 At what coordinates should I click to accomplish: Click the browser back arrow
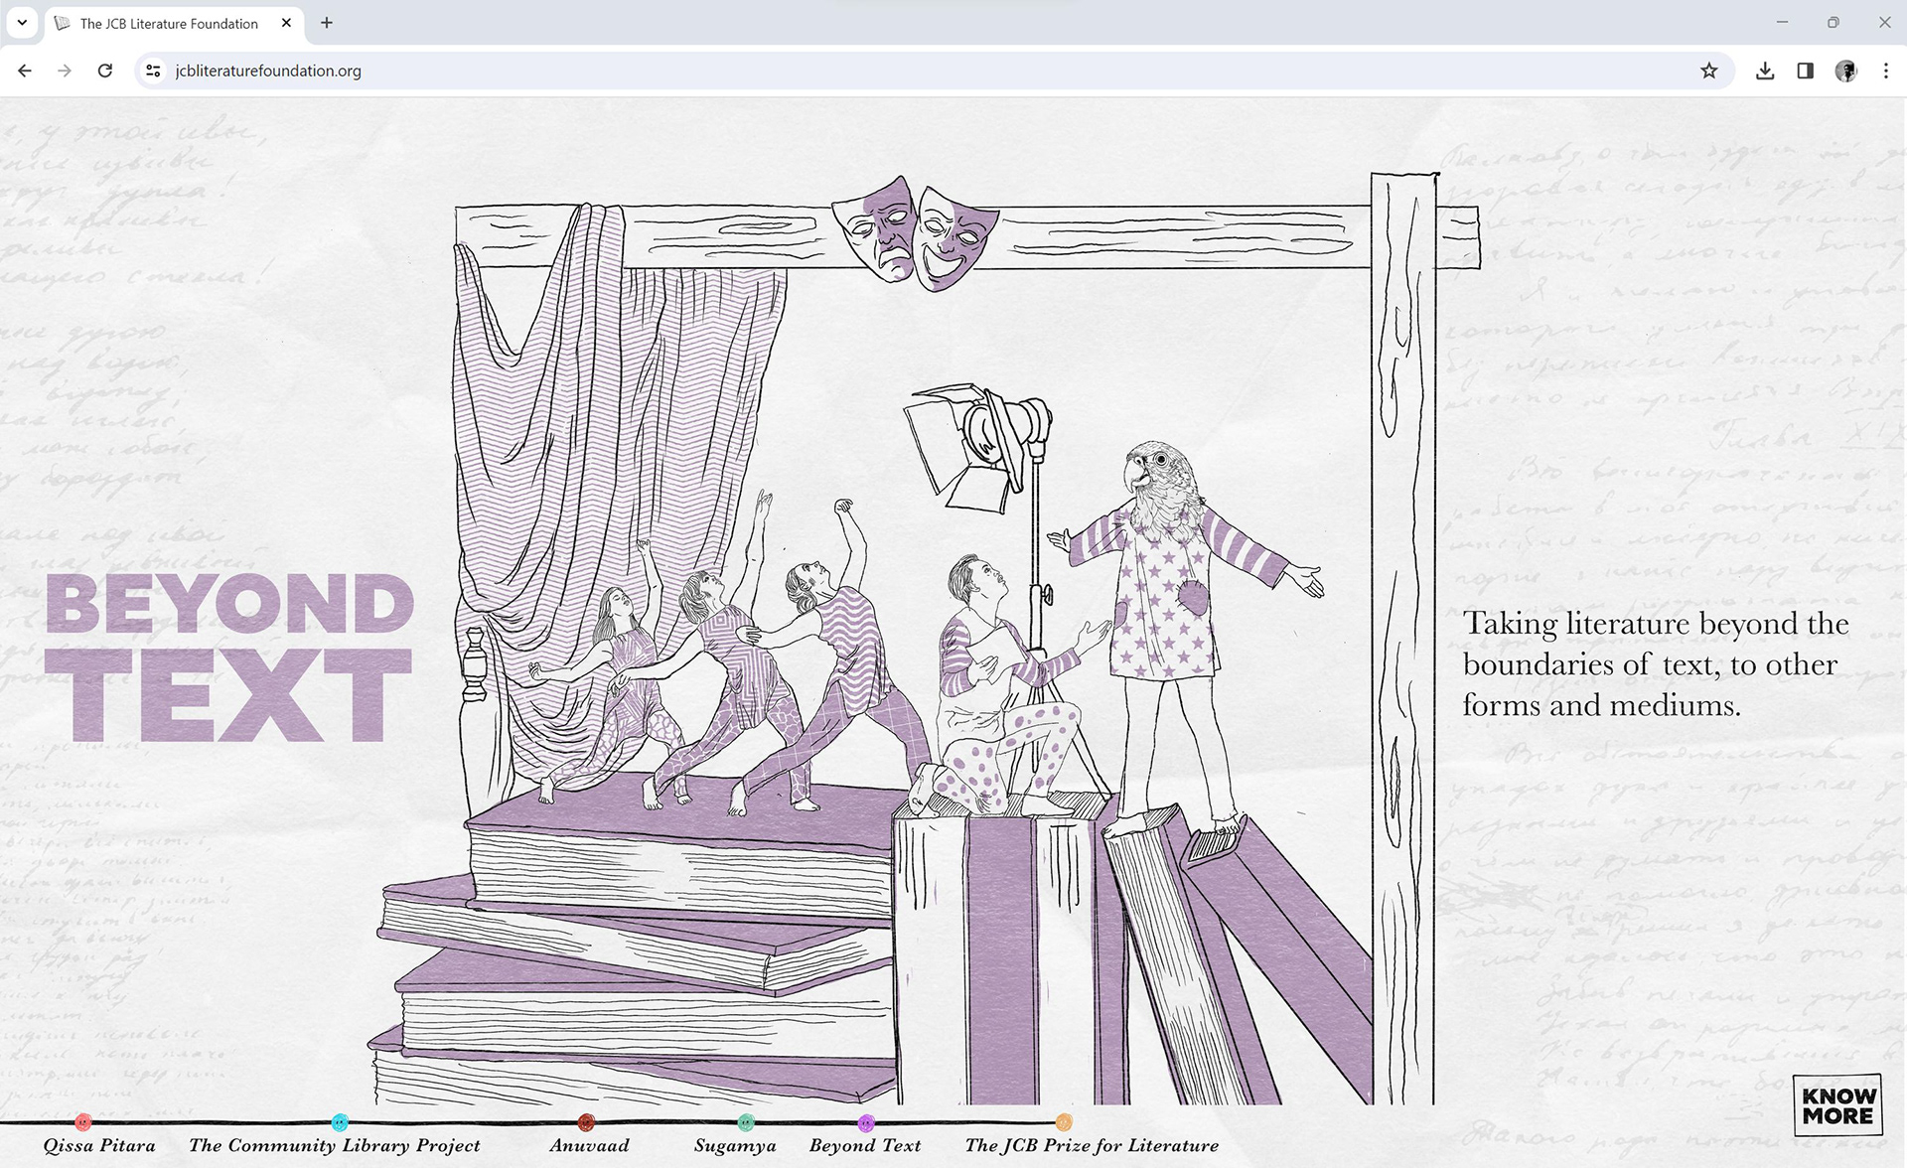coord(25,71)
